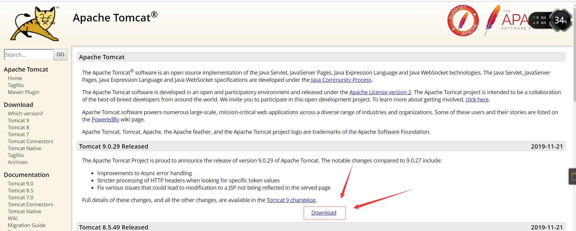Click the 'Fix various issues' JSP bullet
This screenshot has height=231, width=576.
pos(214,188)
